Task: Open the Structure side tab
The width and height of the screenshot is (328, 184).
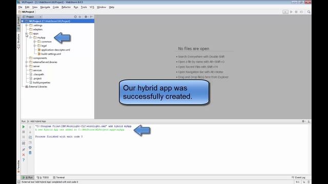Action: (18, 41)
